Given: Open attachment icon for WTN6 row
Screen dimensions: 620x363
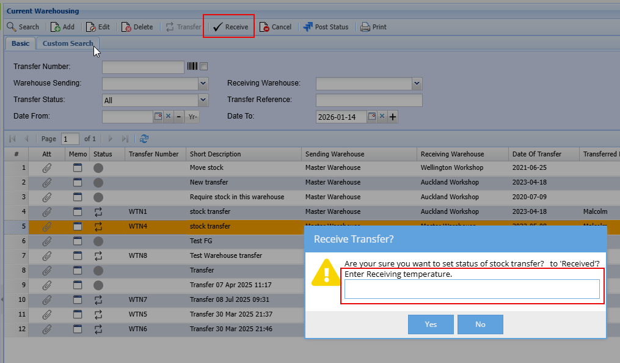Looking at the screenshot, I should (x=46, y=329).
